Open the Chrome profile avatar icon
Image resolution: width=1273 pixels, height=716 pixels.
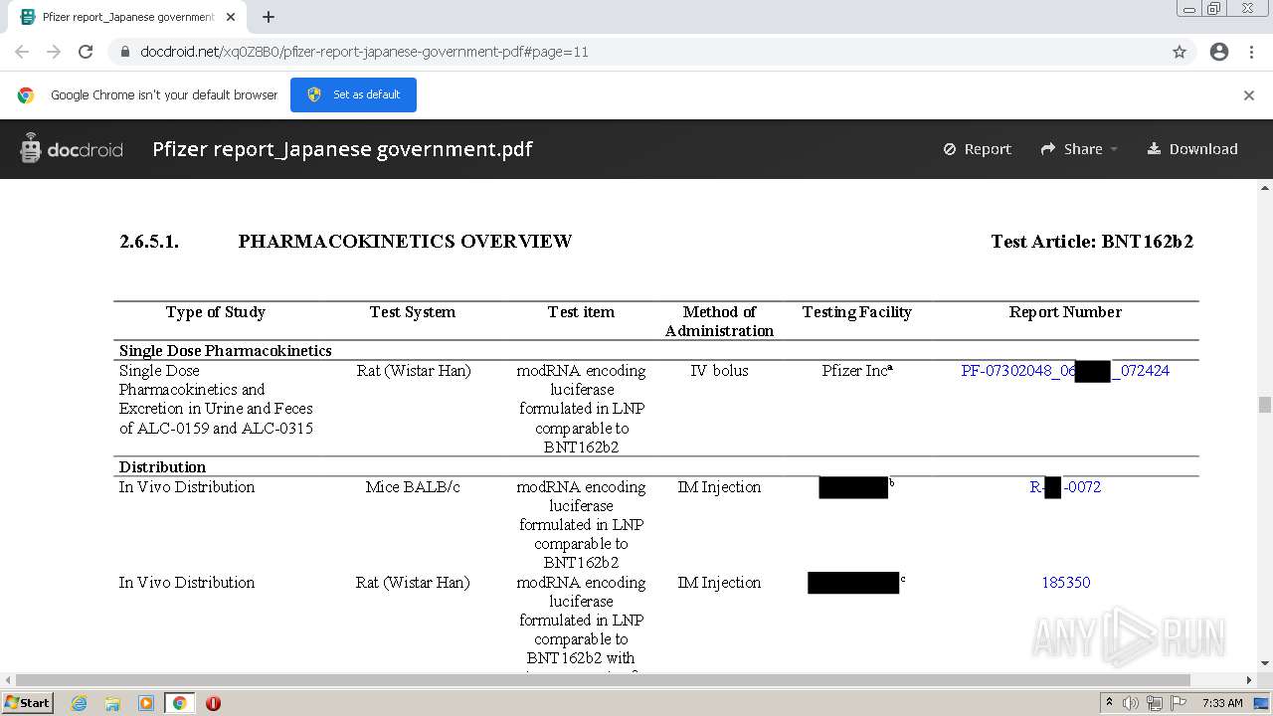pyautogui.click(x=1219, y=52)
